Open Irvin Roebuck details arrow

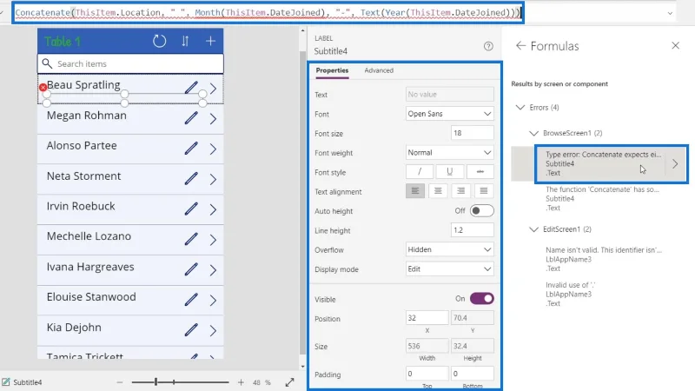click(x=213, y=209)
